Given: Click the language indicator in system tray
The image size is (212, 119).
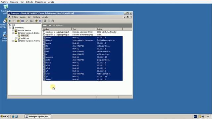Looking at the screenshot, I should pyautogui.click(x=195, y=117).
